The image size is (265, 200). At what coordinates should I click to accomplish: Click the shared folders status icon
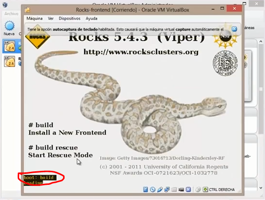(x=174, y=190)
